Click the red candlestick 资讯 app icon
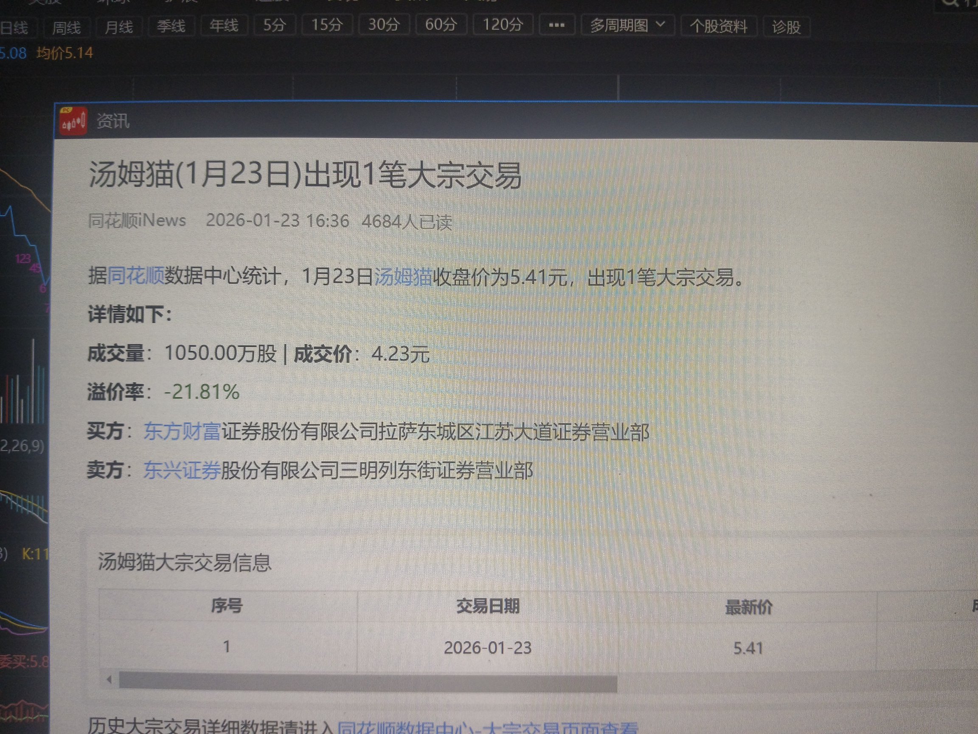 (73, 121)
